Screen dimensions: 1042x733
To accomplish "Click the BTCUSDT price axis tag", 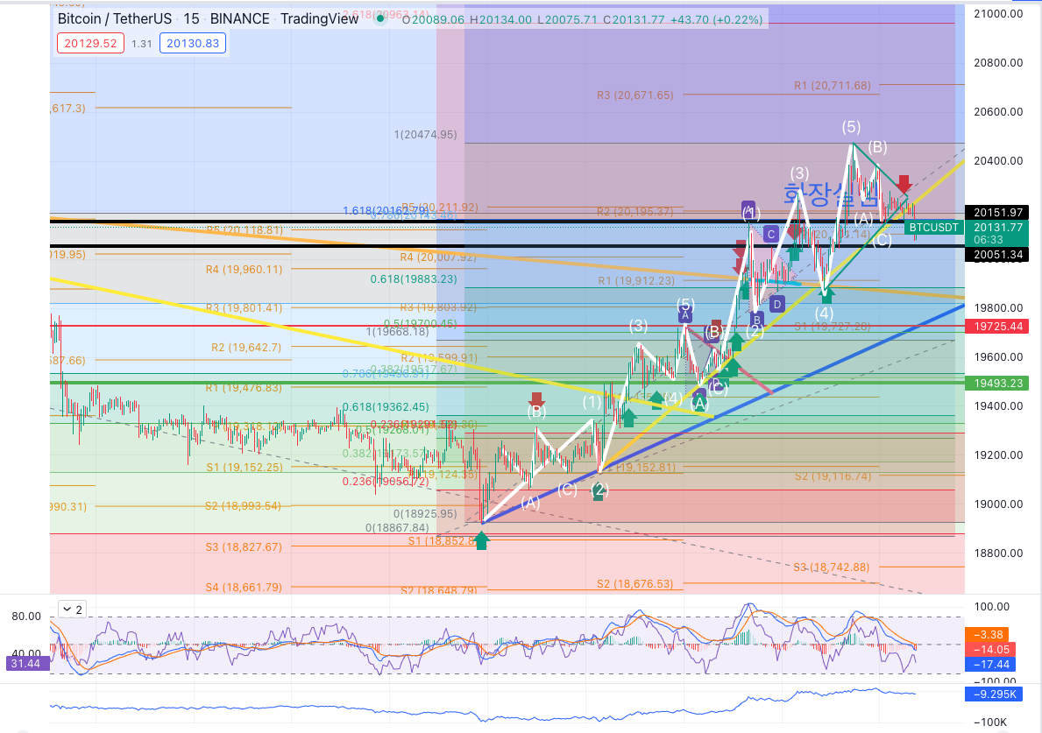I will point(933,227).
